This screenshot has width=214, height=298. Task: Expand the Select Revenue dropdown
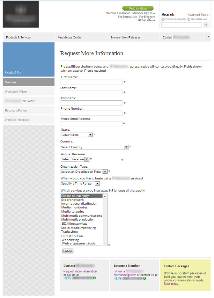tap(87, 159)
